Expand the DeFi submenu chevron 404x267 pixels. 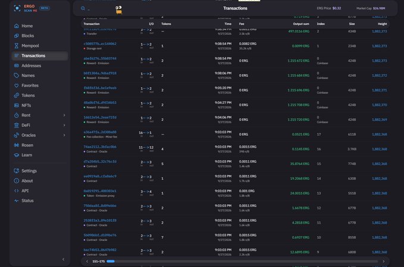tap(64, 125)
